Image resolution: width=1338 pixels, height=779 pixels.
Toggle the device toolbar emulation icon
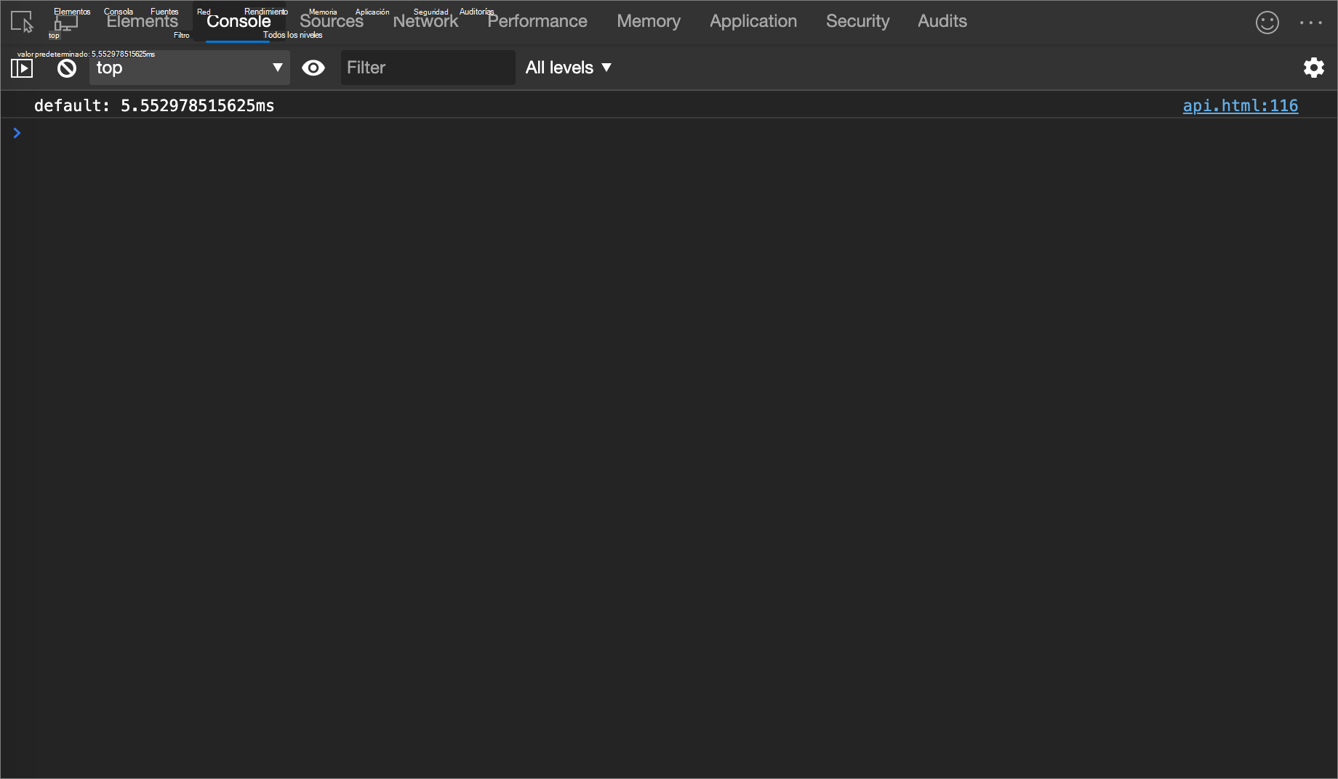point(65,22)
